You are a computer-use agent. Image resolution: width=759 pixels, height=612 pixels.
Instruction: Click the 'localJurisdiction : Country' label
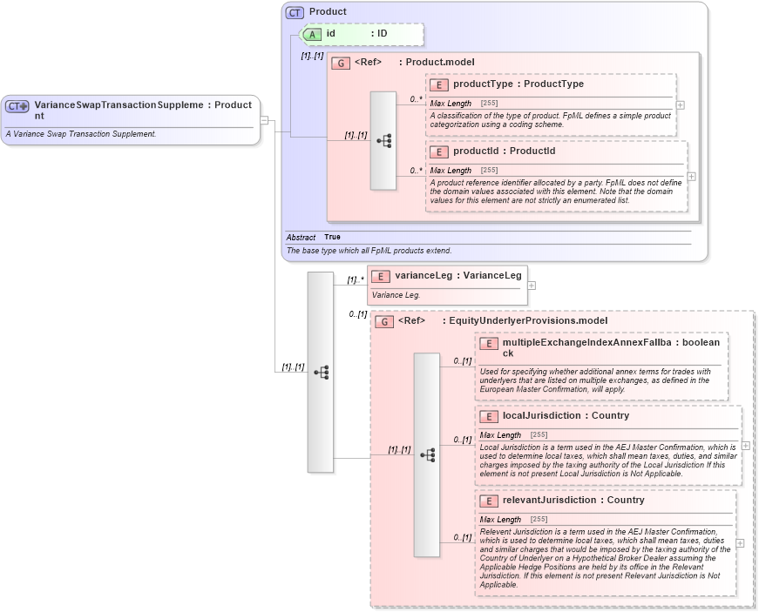click(566, 415)
